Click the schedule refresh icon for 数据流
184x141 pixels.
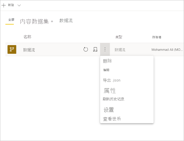[x=95, y=49]
